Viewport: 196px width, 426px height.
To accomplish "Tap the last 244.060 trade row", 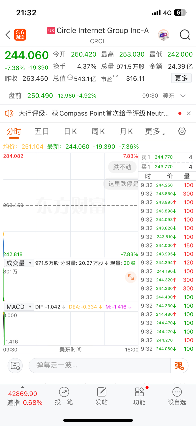I will [167, 349].
